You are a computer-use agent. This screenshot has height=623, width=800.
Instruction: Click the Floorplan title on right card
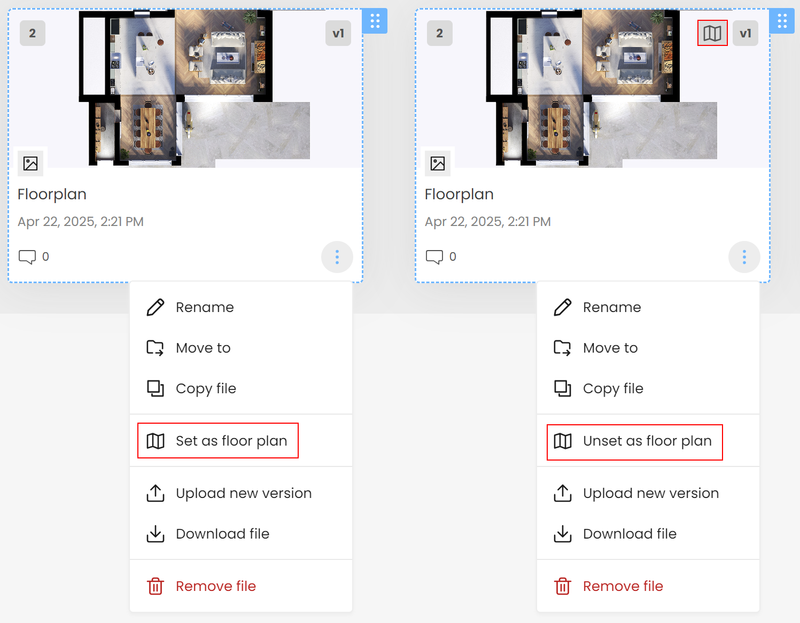pos(459,194)
